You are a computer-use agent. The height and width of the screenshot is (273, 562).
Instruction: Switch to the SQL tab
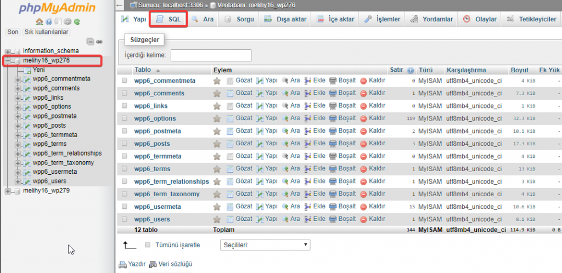168,19
